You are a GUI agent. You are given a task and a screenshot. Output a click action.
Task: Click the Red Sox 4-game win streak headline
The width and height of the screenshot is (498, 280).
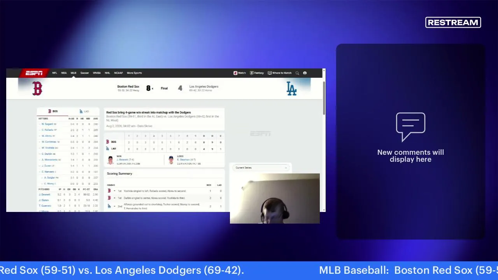click(149, 112)
